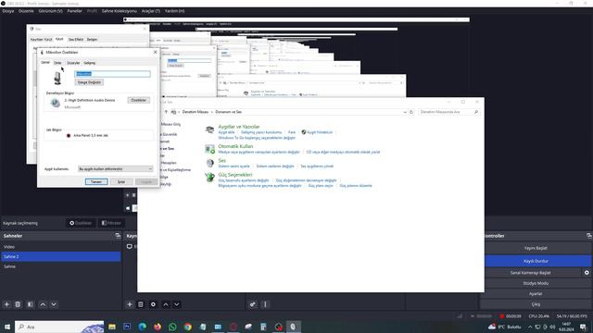593x333 pixels.
Task: Open WhatsApp from the taskbar
Action: click(172, 327)
